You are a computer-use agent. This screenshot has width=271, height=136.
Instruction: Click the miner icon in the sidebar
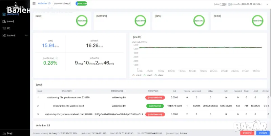(x=3, y=21)
